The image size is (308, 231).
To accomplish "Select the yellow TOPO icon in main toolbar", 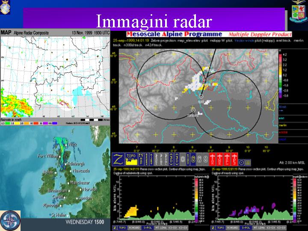I will click(x=130, y=159).
